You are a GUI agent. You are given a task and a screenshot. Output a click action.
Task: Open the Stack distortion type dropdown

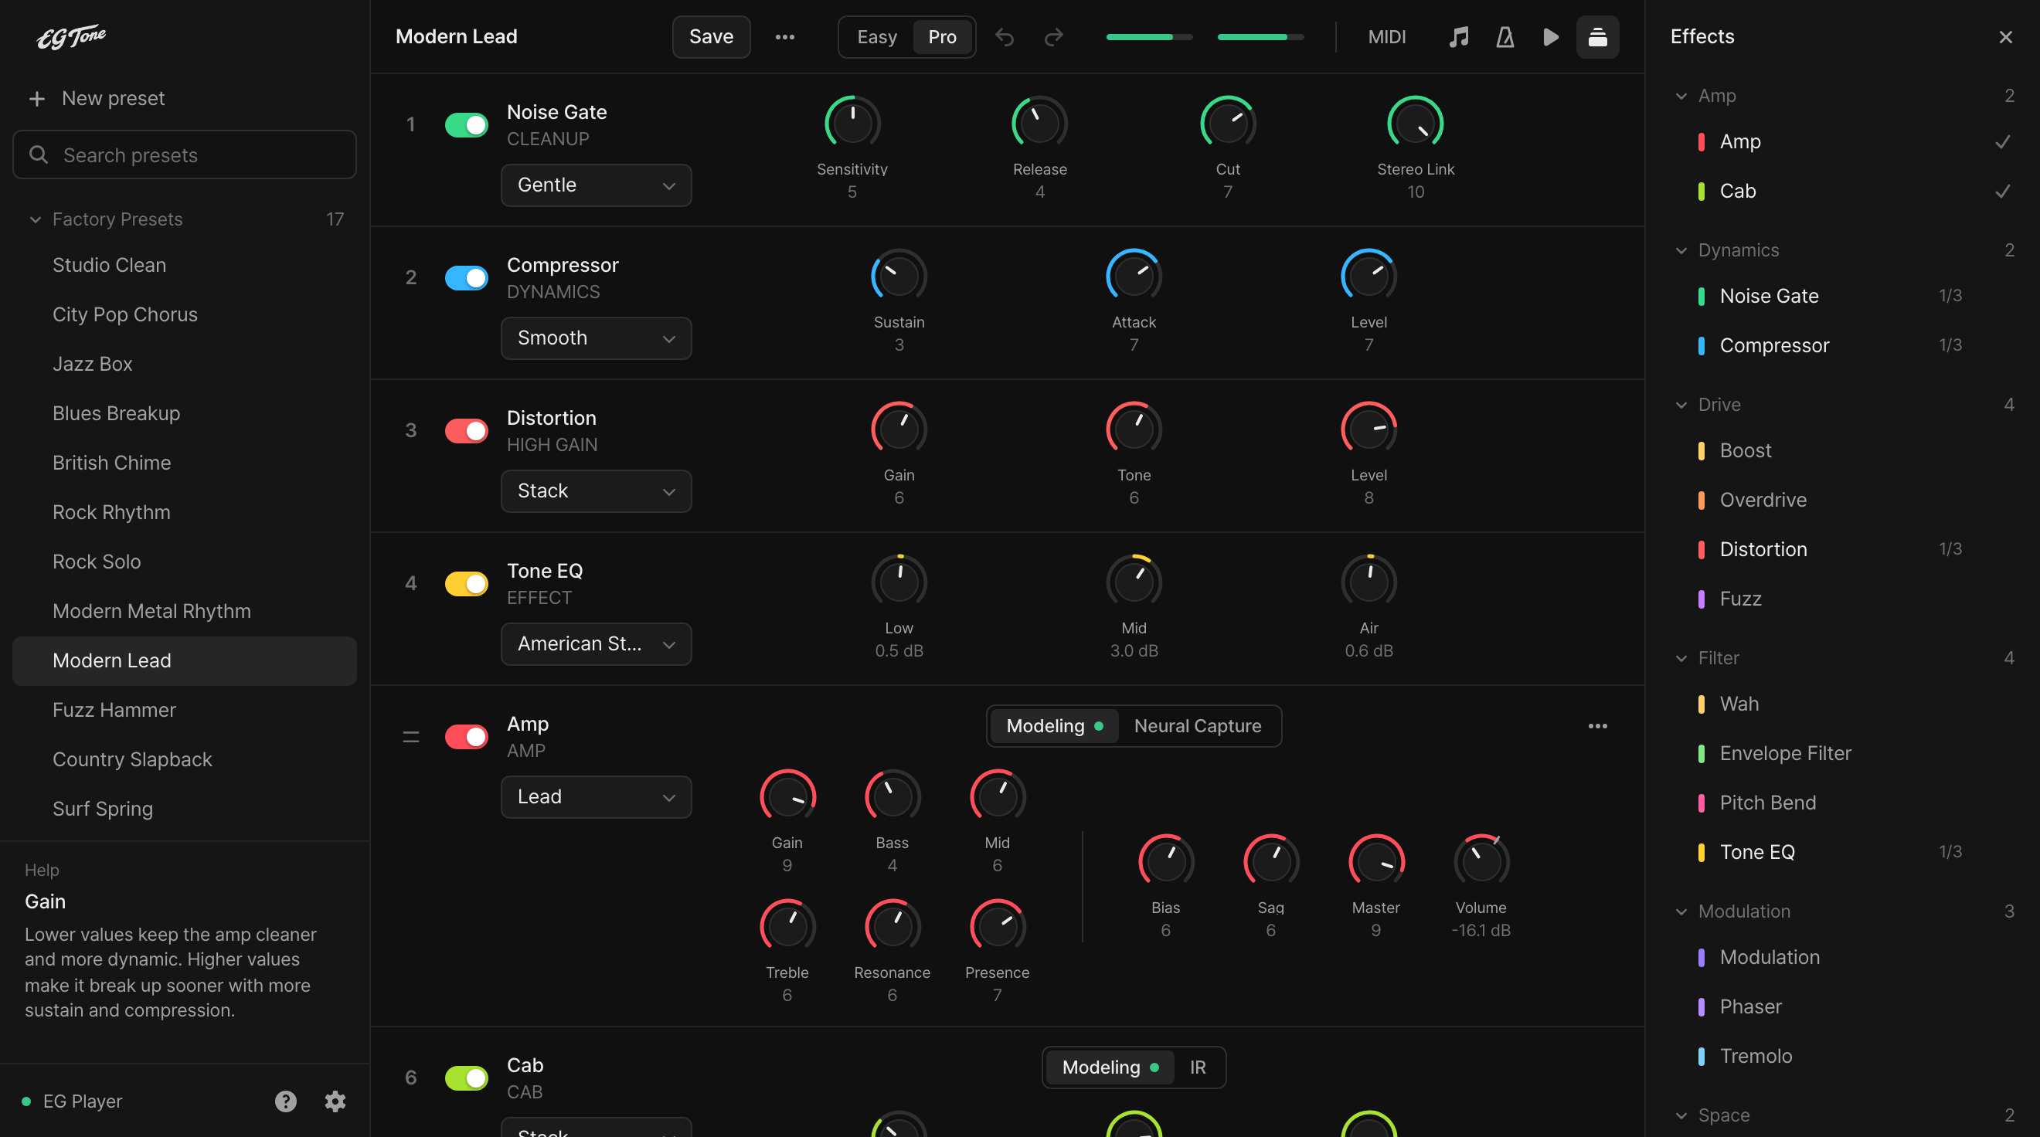(x=596, y=491)
